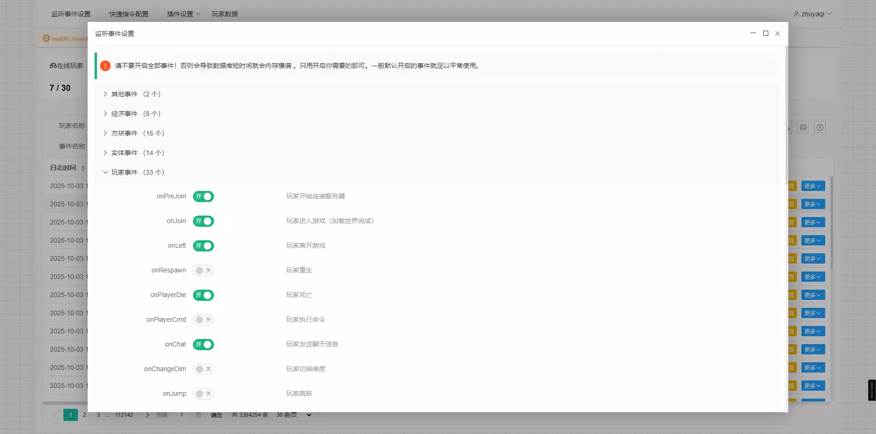Disable the onChat event switch
The height and width of the screenshot is (434, 876).
click(x=203, y=345)
